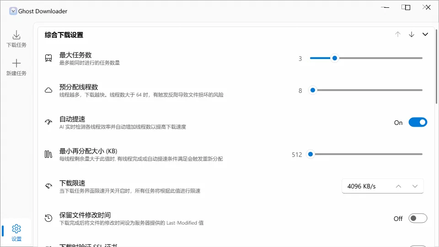The width and height of the screenshot is (439, 247).
Task: Click the 最多能同时进行的任务数量 description
Action: (90, 63)
